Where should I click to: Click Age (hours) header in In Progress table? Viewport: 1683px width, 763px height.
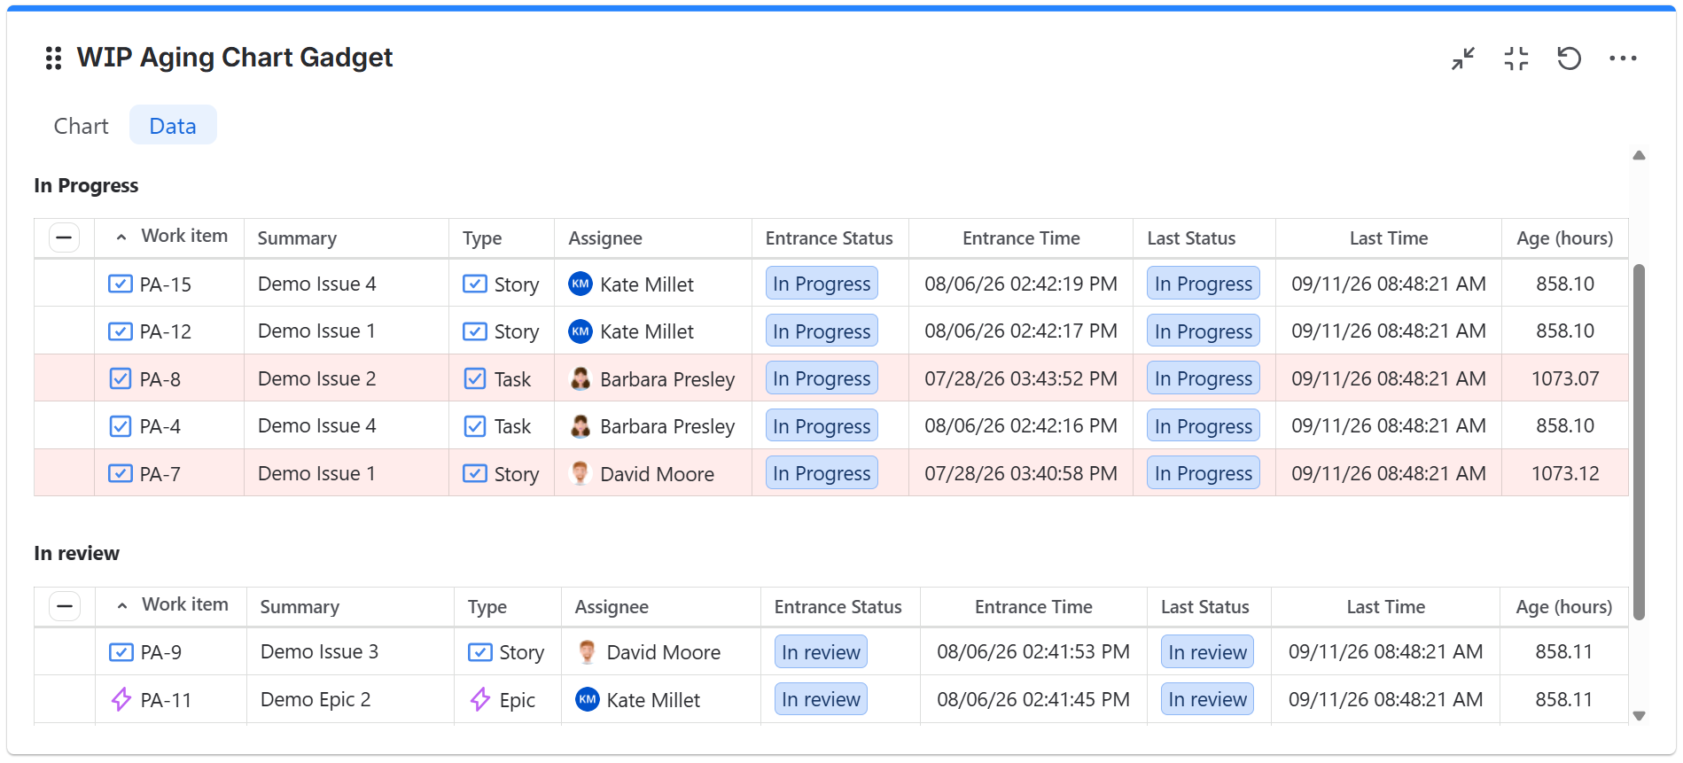(1565, 238)
